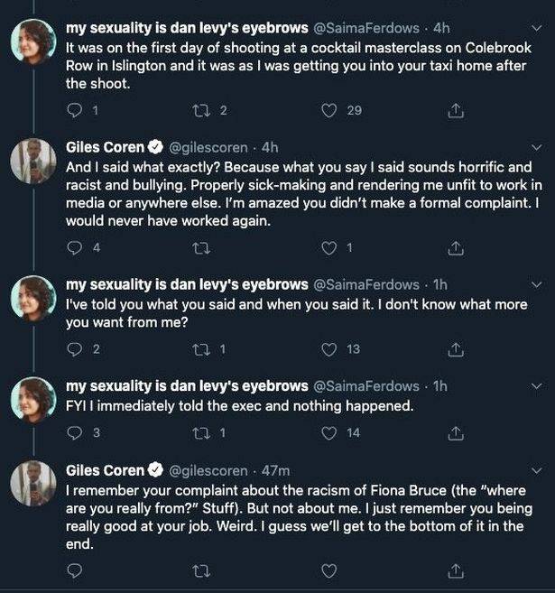Expand the menu chevron on Giles Coren's 47m tweet
The width and height of the screenshot is (555, 593).
536,470
